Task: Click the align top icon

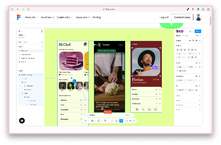Action: (189, 50)
